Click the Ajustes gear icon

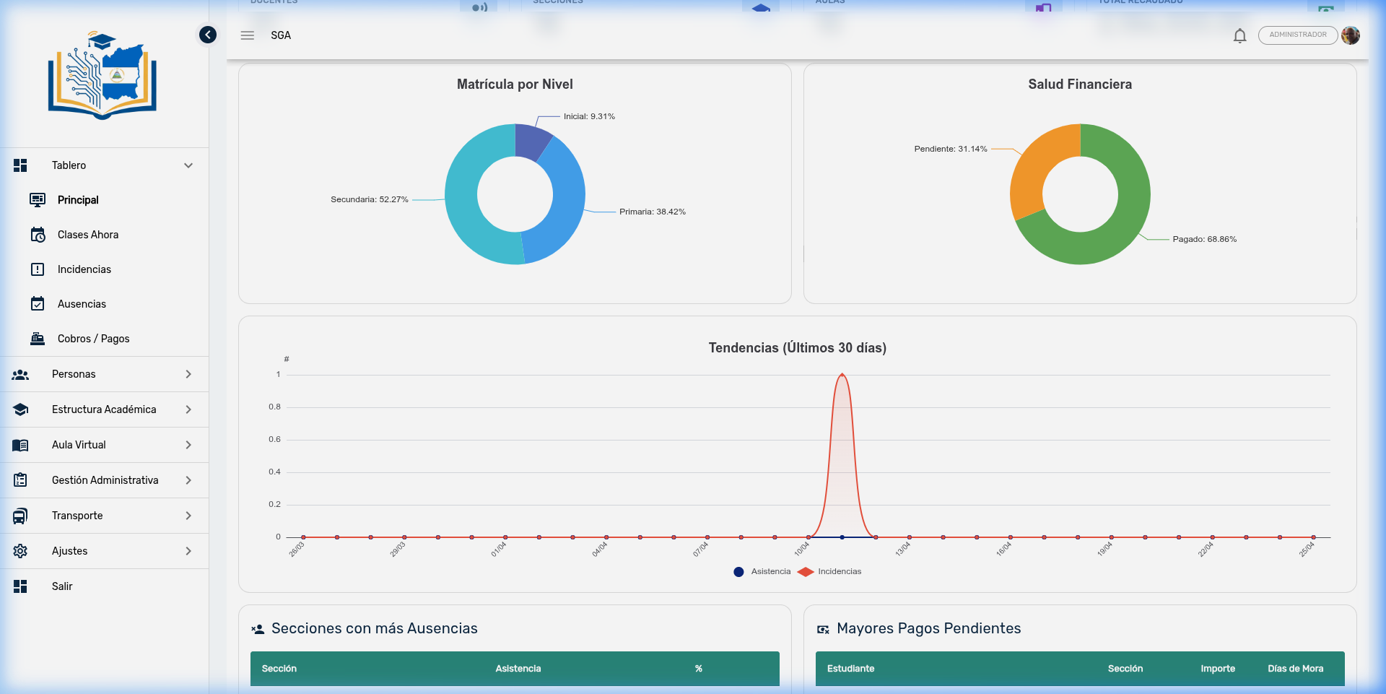click(20, 551)
